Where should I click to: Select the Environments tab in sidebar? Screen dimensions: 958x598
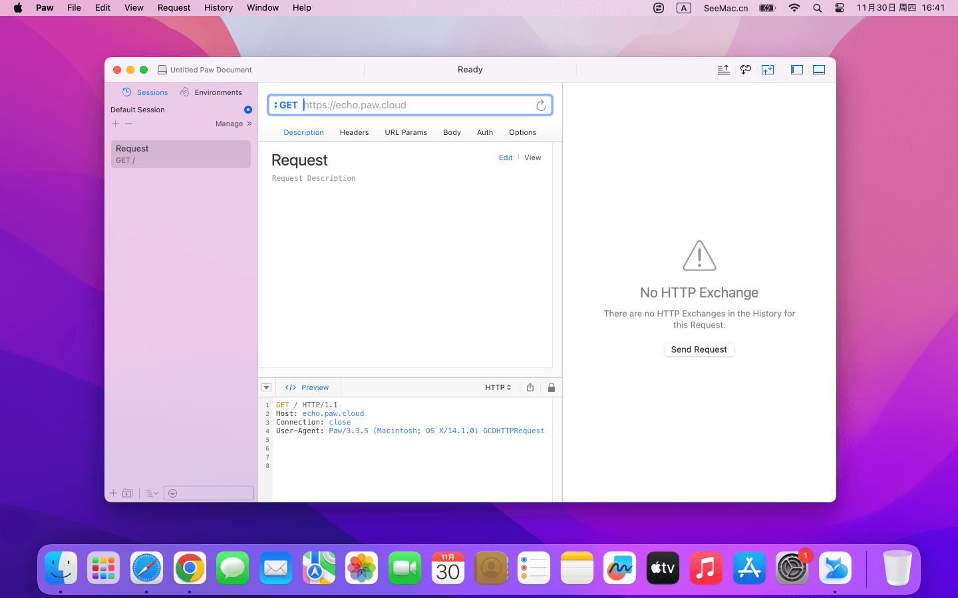(x=211, y=92)
